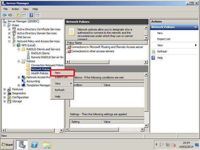The height and width of the screenshot is (150, 200).
Task: Choose Refresh from the context menu
Action: (62, 90)
